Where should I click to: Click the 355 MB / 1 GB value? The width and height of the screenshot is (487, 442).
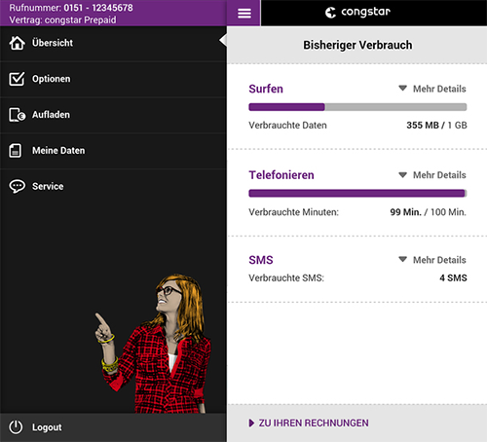coord(436,125)
